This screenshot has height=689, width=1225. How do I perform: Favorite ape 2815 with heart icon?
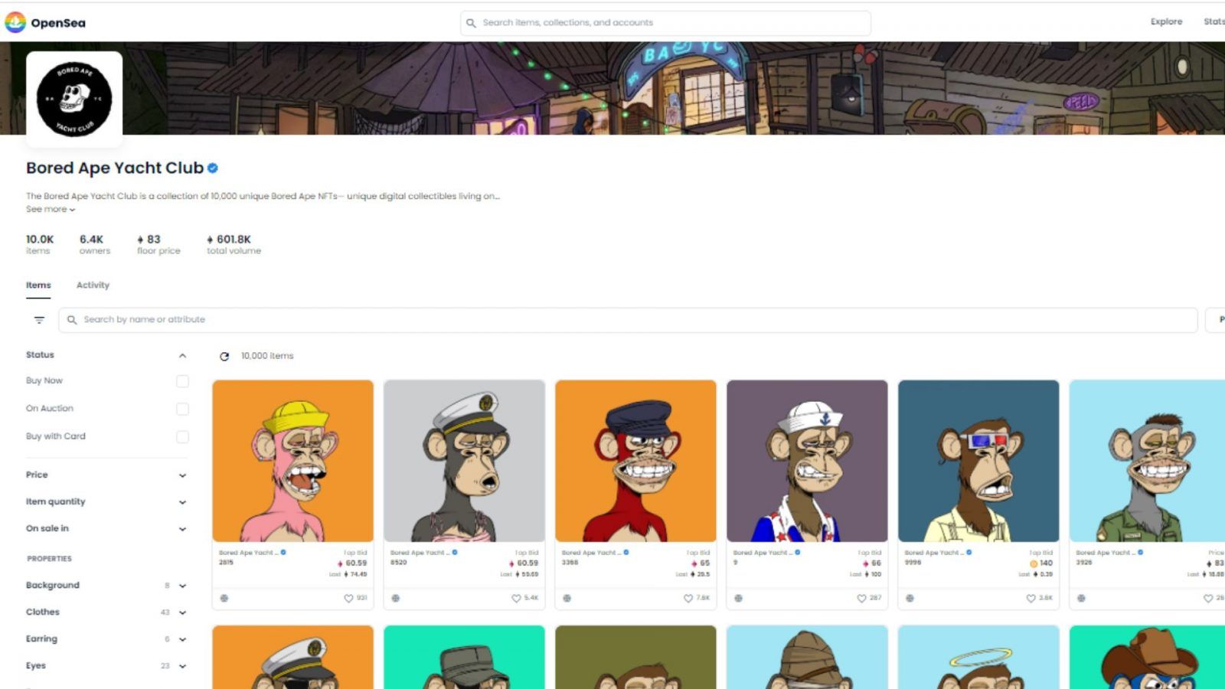(348, 599)
